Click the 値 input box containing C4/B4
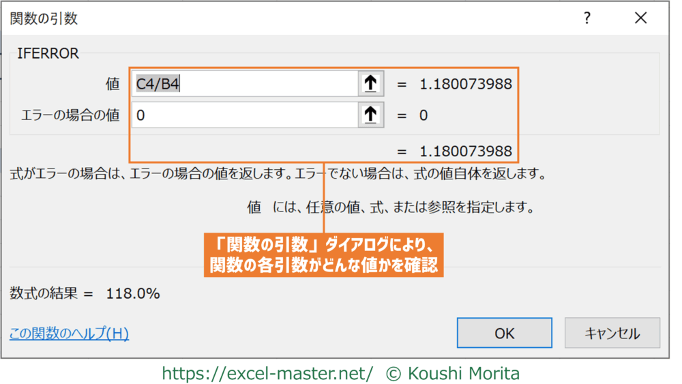 tap(244, 84)
